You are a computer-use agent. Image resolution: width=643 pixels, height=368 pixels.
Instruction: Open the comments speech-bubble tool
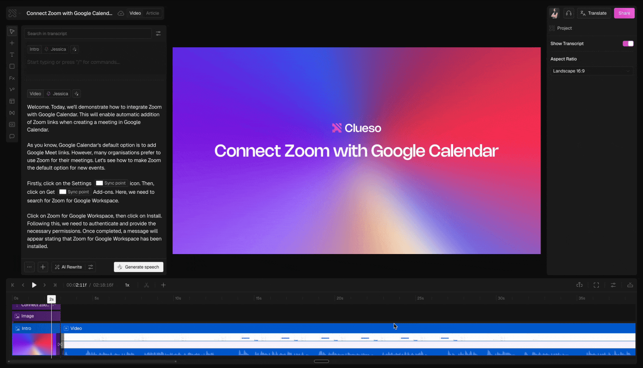[x=12, y=136]
